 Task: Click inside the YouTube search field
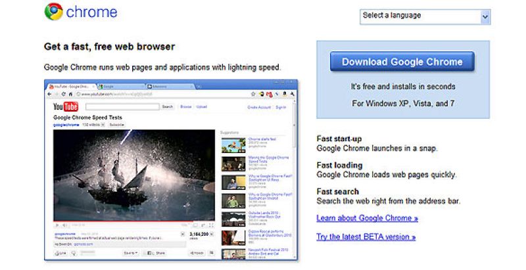point(122,106)
